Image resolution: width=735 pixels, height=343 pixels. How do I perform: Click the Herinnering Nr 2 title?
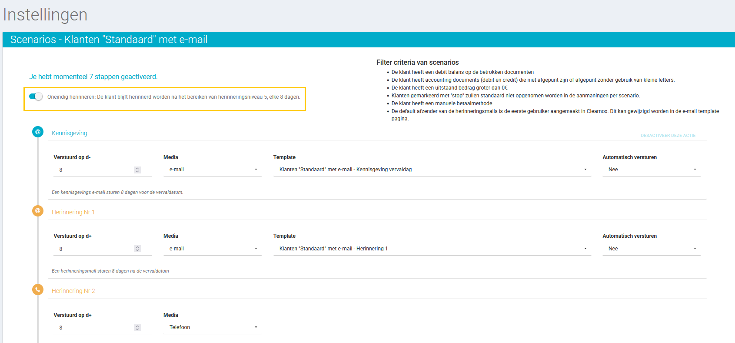point(73,291)
